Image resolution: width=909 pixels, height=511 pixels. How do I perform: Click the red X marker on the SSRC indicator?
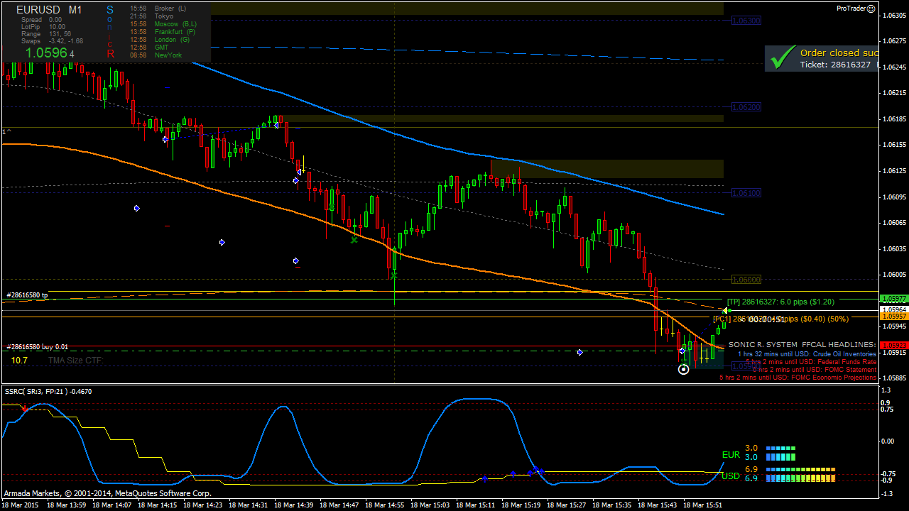tap(25, 409)
